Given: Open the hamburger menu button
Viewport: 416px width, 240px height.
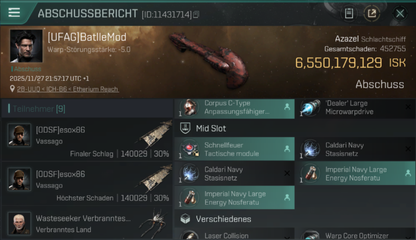Looking at the screenshot, I should pos(14,12).
